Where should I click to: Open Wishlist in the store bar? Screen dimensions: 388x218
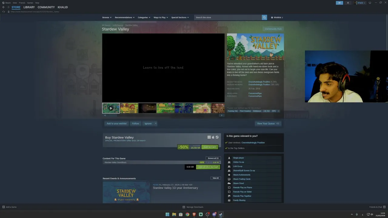tap(277, 17)
